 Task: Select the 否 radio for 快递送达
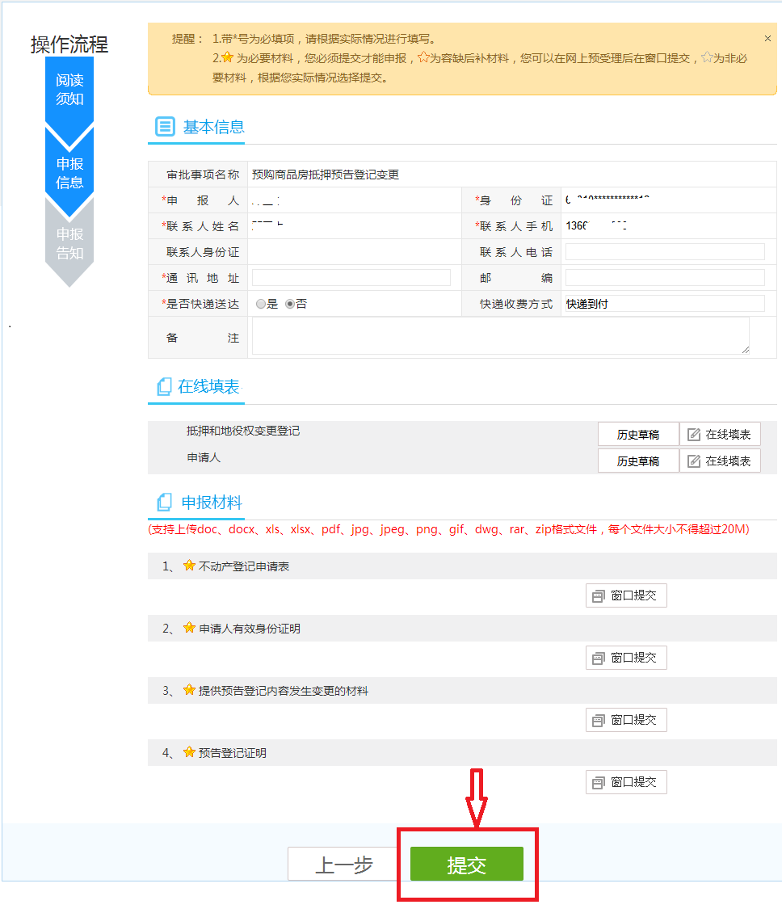[x=289, y=303]
